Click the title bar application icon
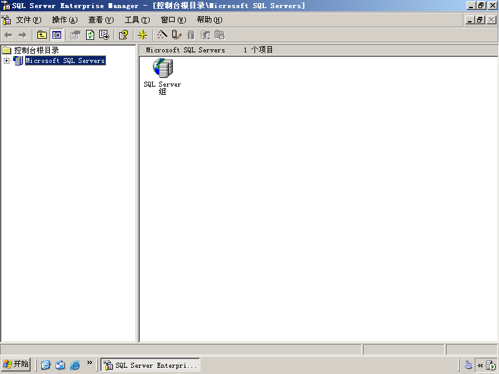This screenshot has width=499, height=374. 6,6
